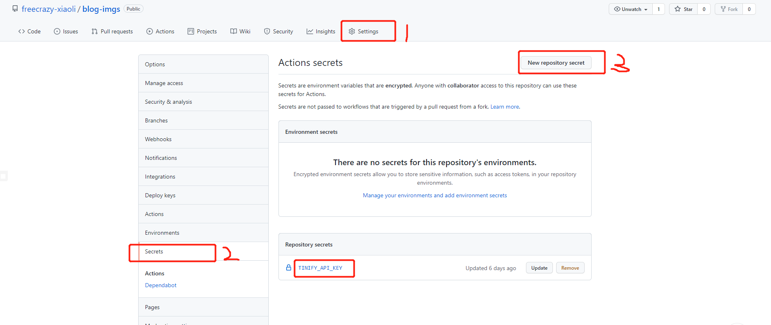Open the Pull requests icon tab

(95, 31)
